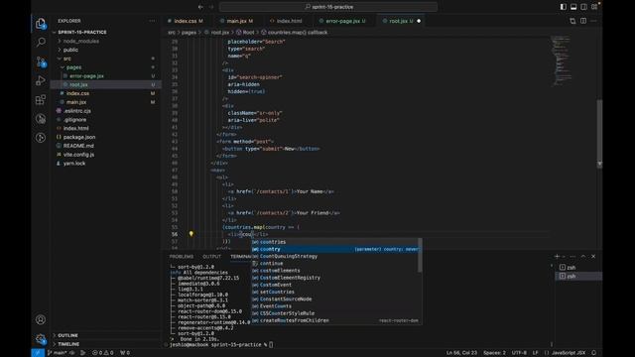Maximize the panel with the chevron up
This screenshot has height=357, width=635.
coord(583,256)
